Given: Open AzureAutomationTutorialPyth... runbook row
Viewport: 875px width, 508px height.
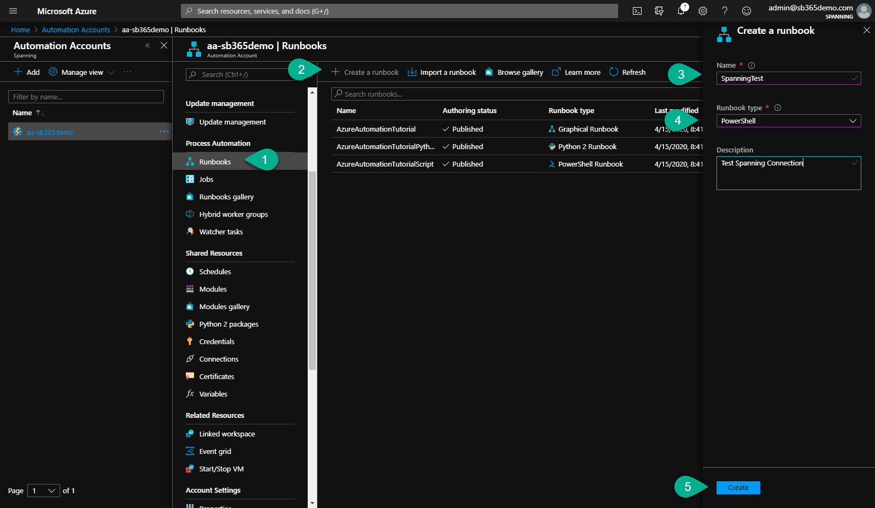Looking at the screenshot, I should pos(385,146).
